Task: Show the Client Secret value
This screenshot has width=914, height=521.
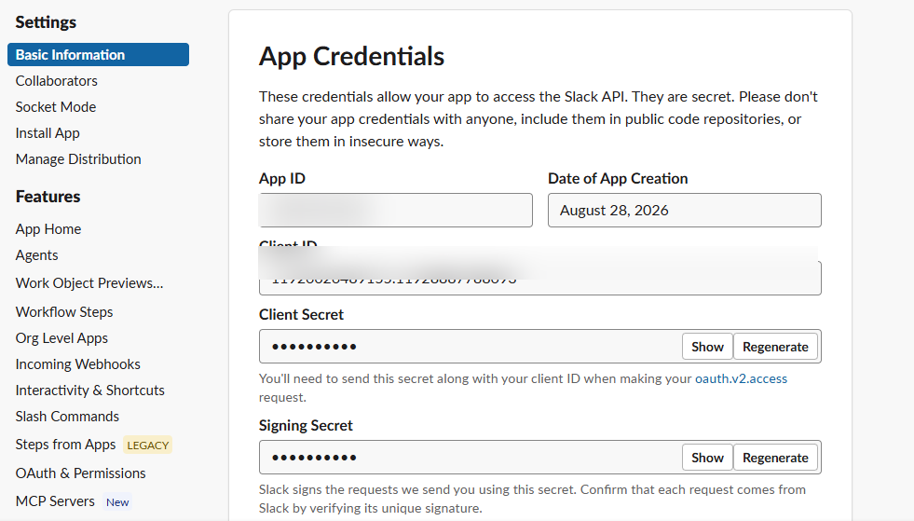Action: 707,347
